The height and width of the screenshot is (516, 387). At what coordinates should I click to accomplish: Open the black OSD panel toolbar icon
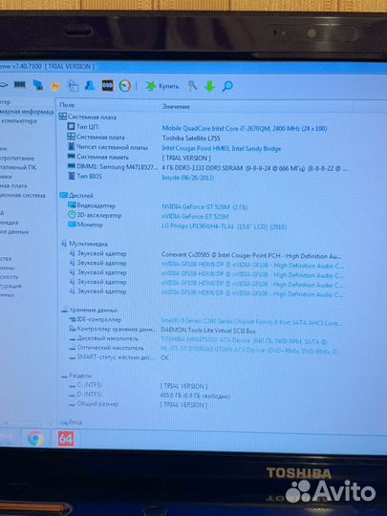coord(107,86)
